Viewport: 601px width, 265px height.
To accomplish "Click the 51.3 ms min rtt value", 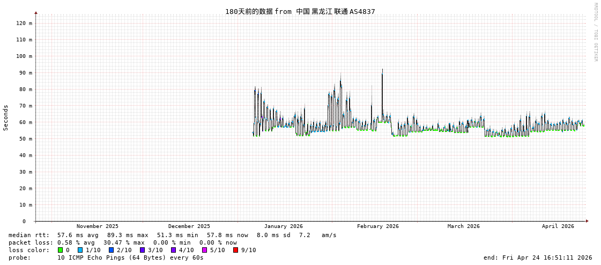I will 177,235.
